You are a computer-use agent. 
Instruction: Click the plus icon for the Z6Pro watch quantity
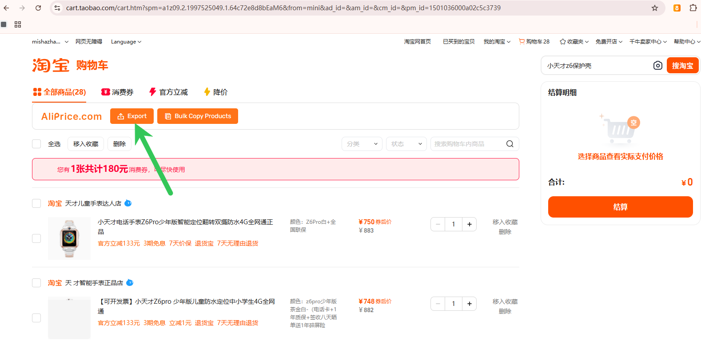[469, 224]
